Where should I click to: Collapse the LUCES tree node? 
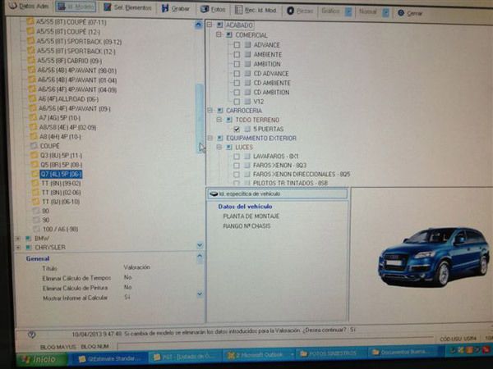click(219, 147)
